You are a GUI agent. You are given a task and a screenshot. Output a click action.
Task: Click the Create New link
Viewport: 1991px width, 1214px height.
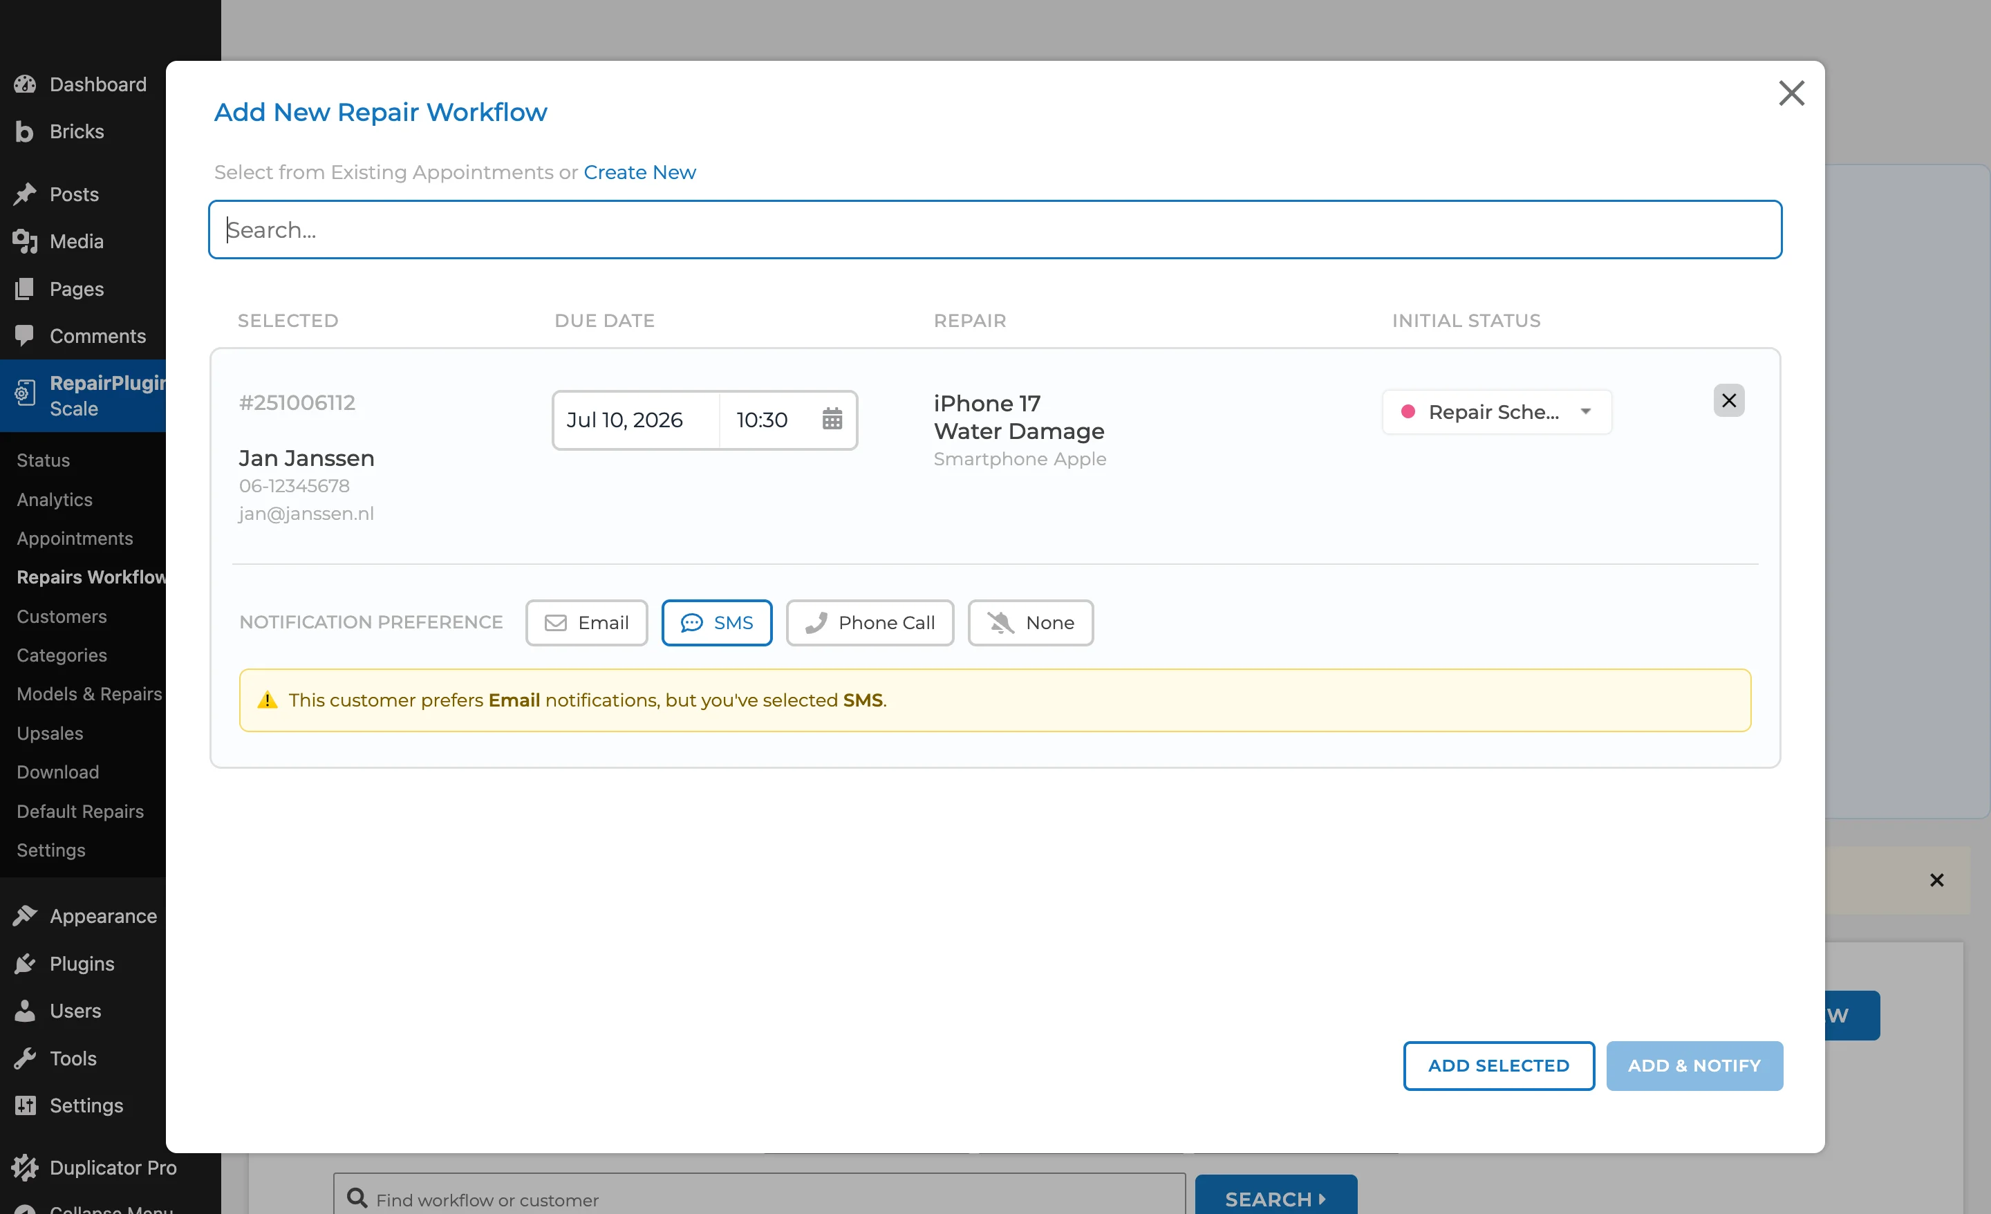(639, 172)
